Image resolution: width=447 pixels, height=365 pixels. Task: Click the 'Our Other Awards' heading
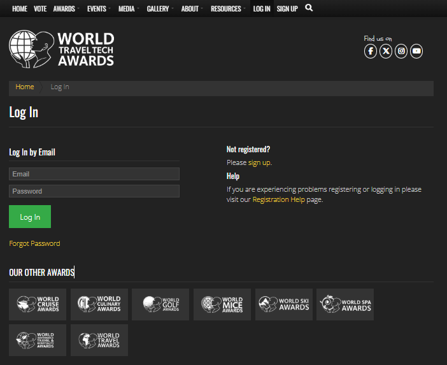[x=41, y=273]
